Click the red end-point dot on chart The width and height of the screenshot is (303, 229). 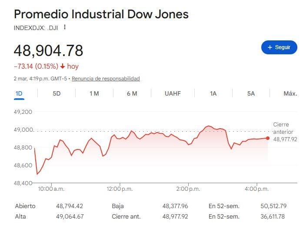(268, 138)
